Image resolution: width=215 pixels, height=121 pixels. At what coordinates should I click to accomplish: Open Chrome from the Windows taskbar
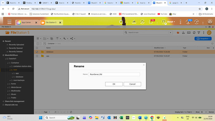152,118
